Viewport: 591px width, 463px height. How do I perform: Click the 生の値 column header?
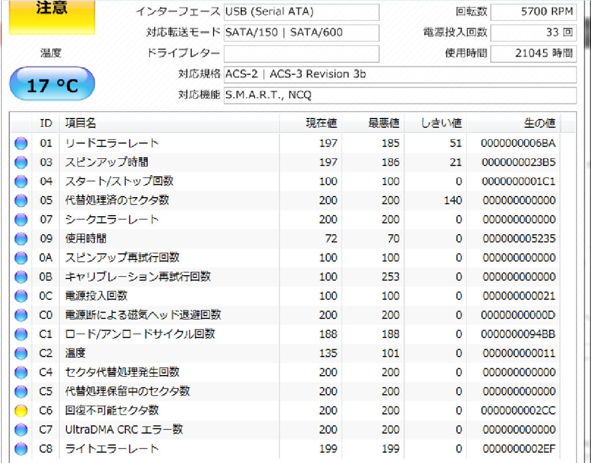(513, 123)
